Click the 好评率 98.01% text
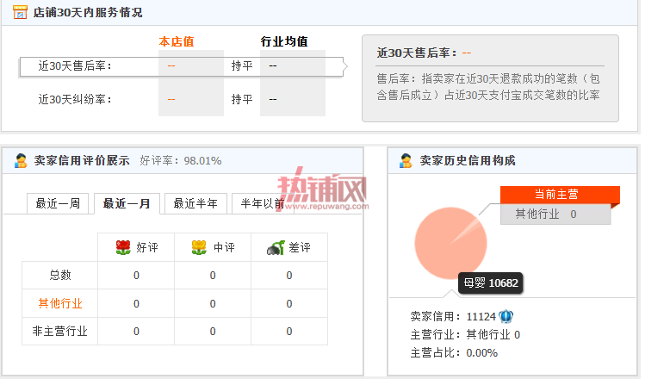645x379 pixels. pos(181,160)
